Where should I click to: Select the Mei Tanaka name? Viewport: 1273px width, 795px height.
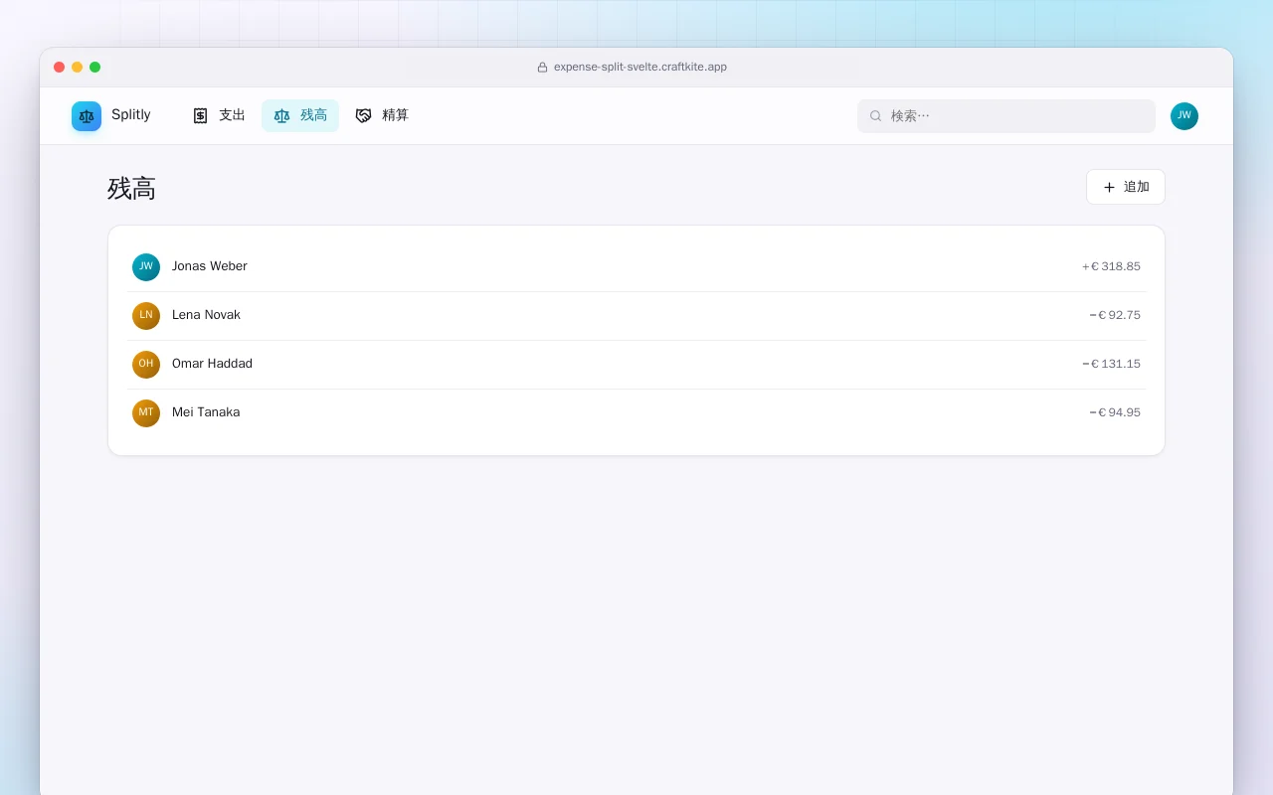point(206,412)
